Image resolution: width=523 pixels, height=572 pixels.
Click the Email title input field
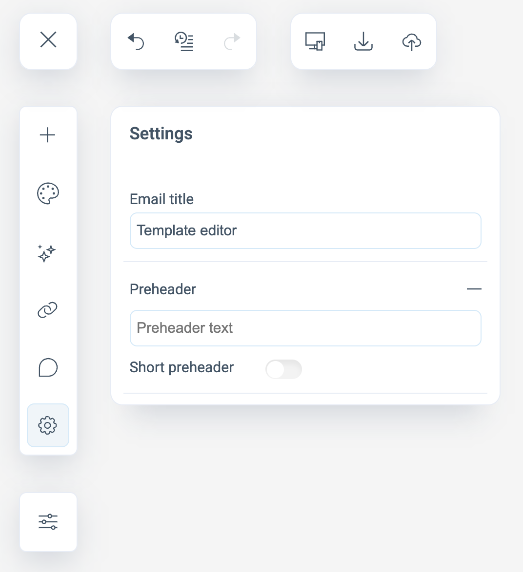(x=305, y=230)
